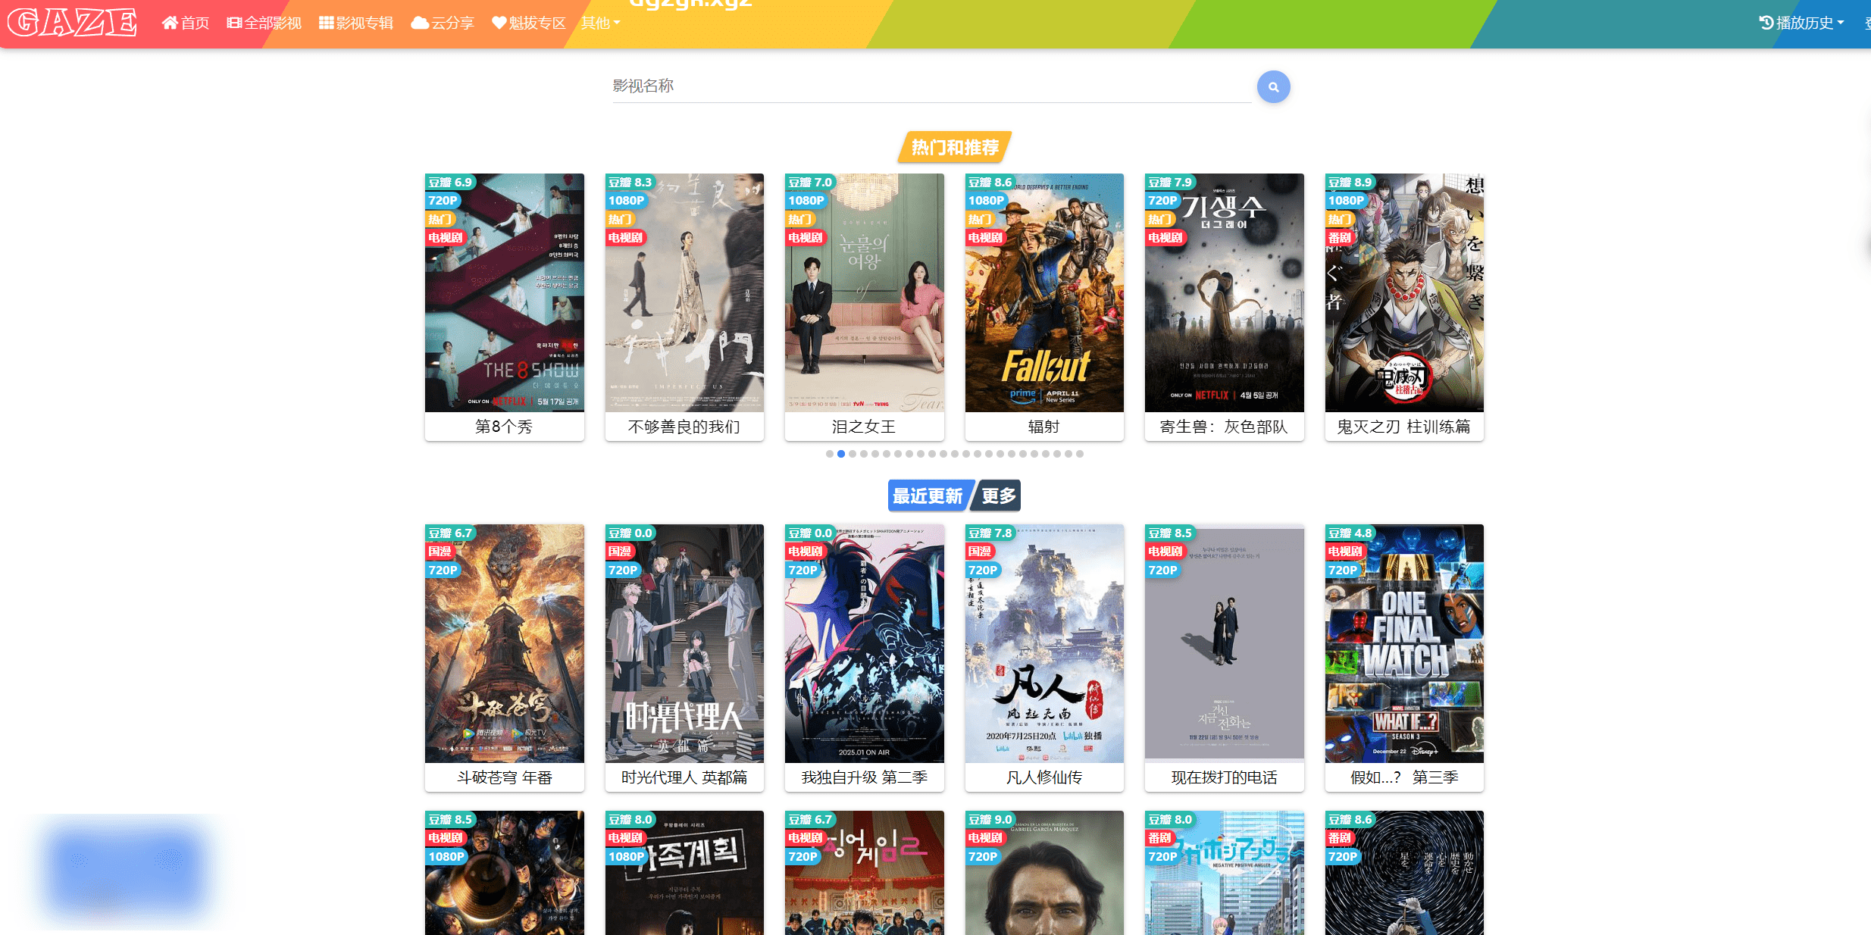Open 泪之女王 poster
Viewport: 1871px width, 935px height.
point(865,293)
